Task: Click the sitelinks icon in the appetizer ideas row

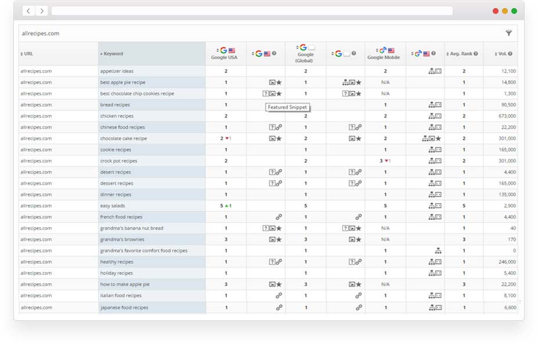Action: click(x=431, y=71)
